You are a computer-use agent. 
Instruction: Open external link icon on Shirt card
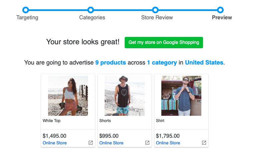pyautogui.click(x=204, y=143)
